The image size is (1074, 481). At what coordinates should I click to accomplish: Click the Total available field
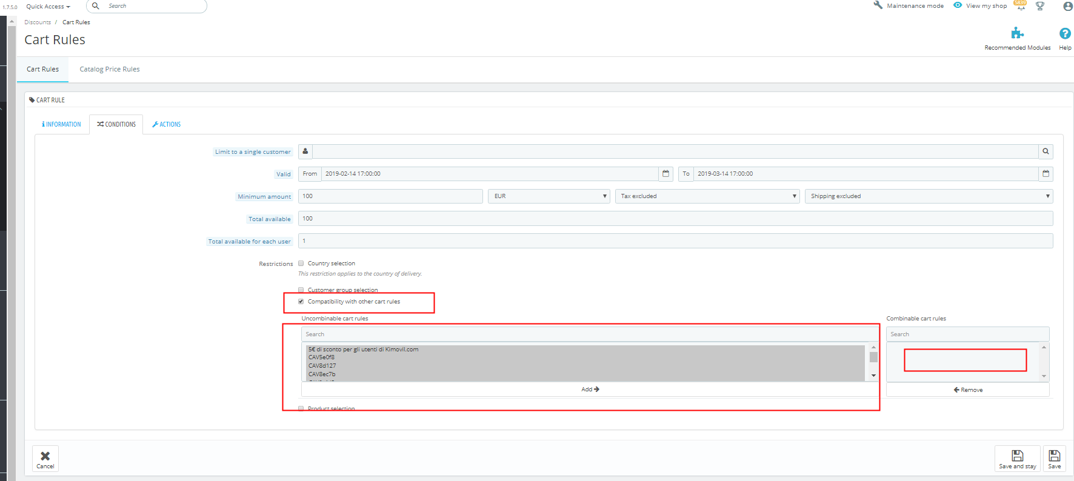675,219
